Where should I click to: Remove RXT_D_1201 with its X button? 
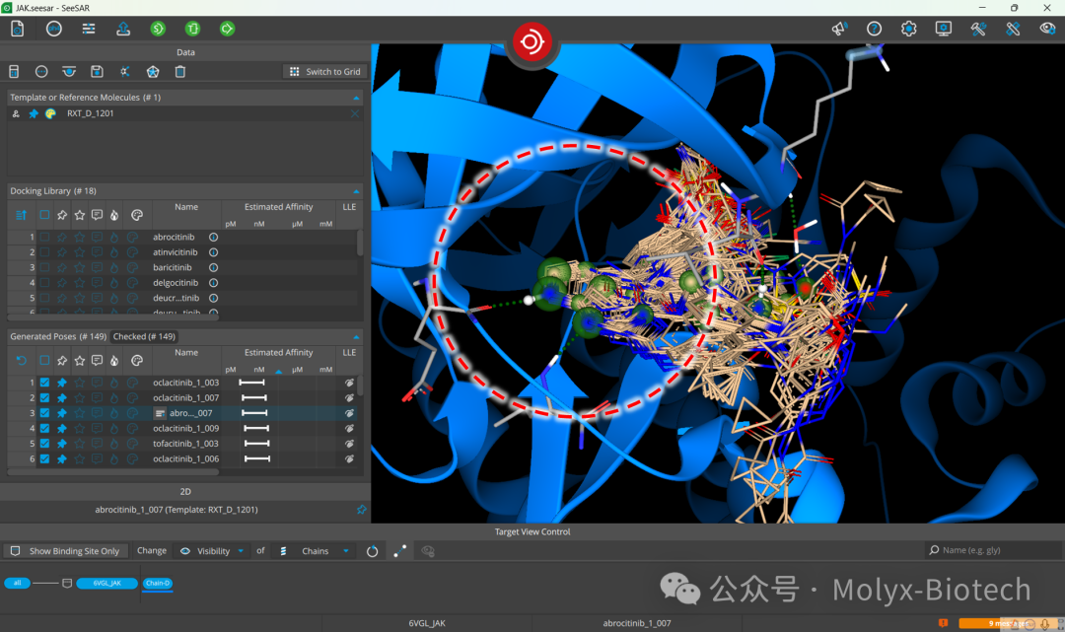(355, 113)
